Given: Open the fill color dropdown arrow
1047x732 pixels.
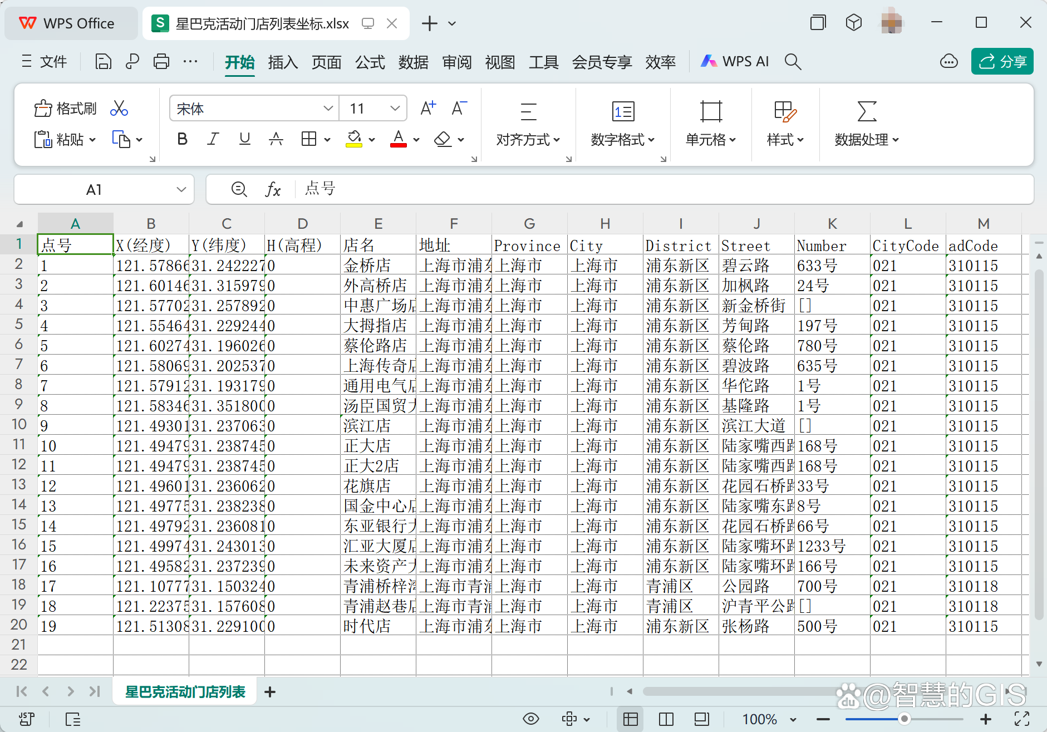Looking at the screenshot, I should click(372, 140).
